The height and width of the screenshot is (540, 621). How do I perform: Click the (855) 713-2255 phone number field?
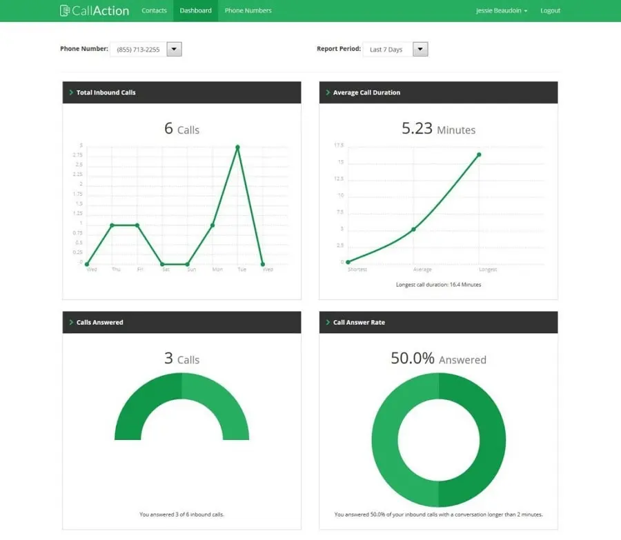138,49
